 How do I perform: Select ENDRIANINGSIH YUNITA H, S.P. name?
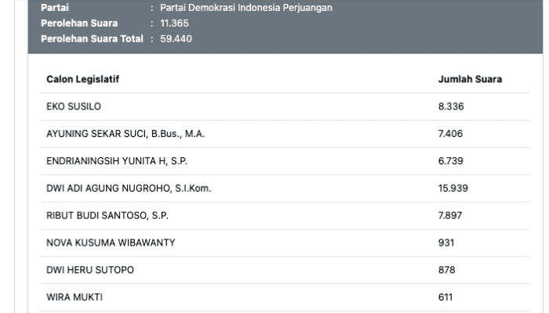tap(117, 161)
